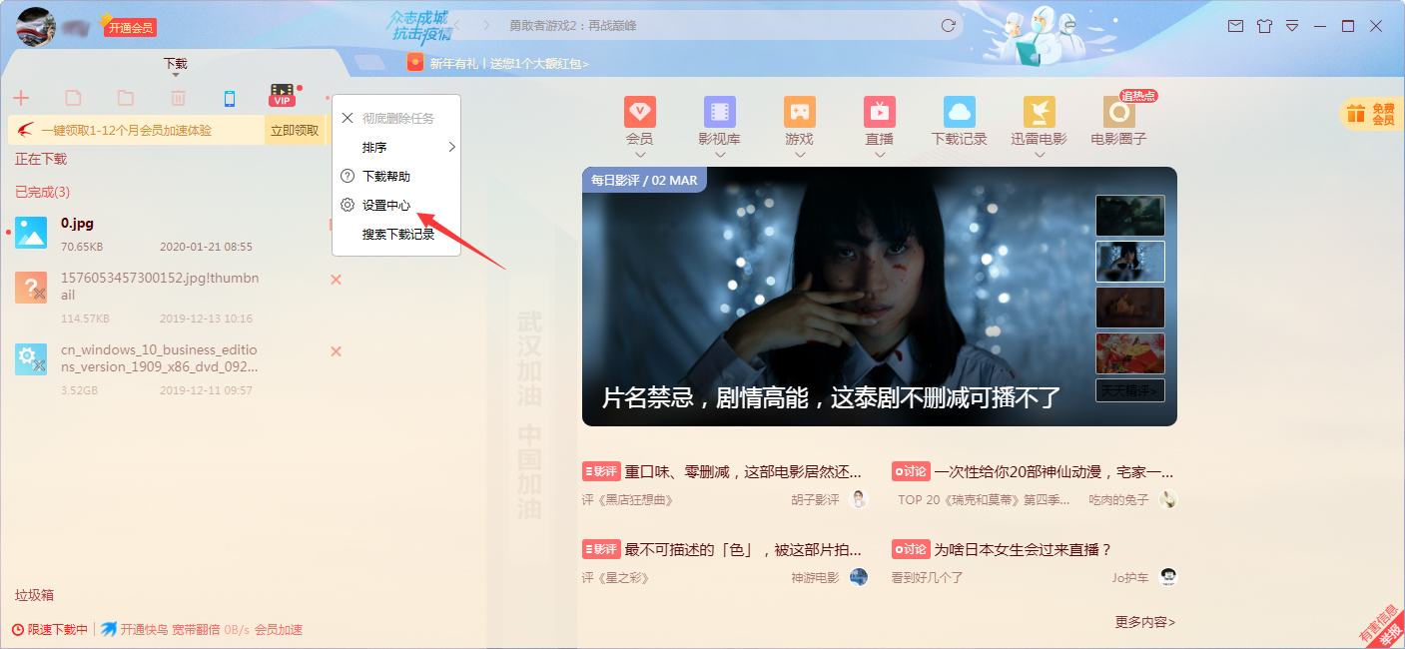Select 彻底删除任务 in the context menu
This screenshot has width=1405, height=649.
[x=396, y=118]
